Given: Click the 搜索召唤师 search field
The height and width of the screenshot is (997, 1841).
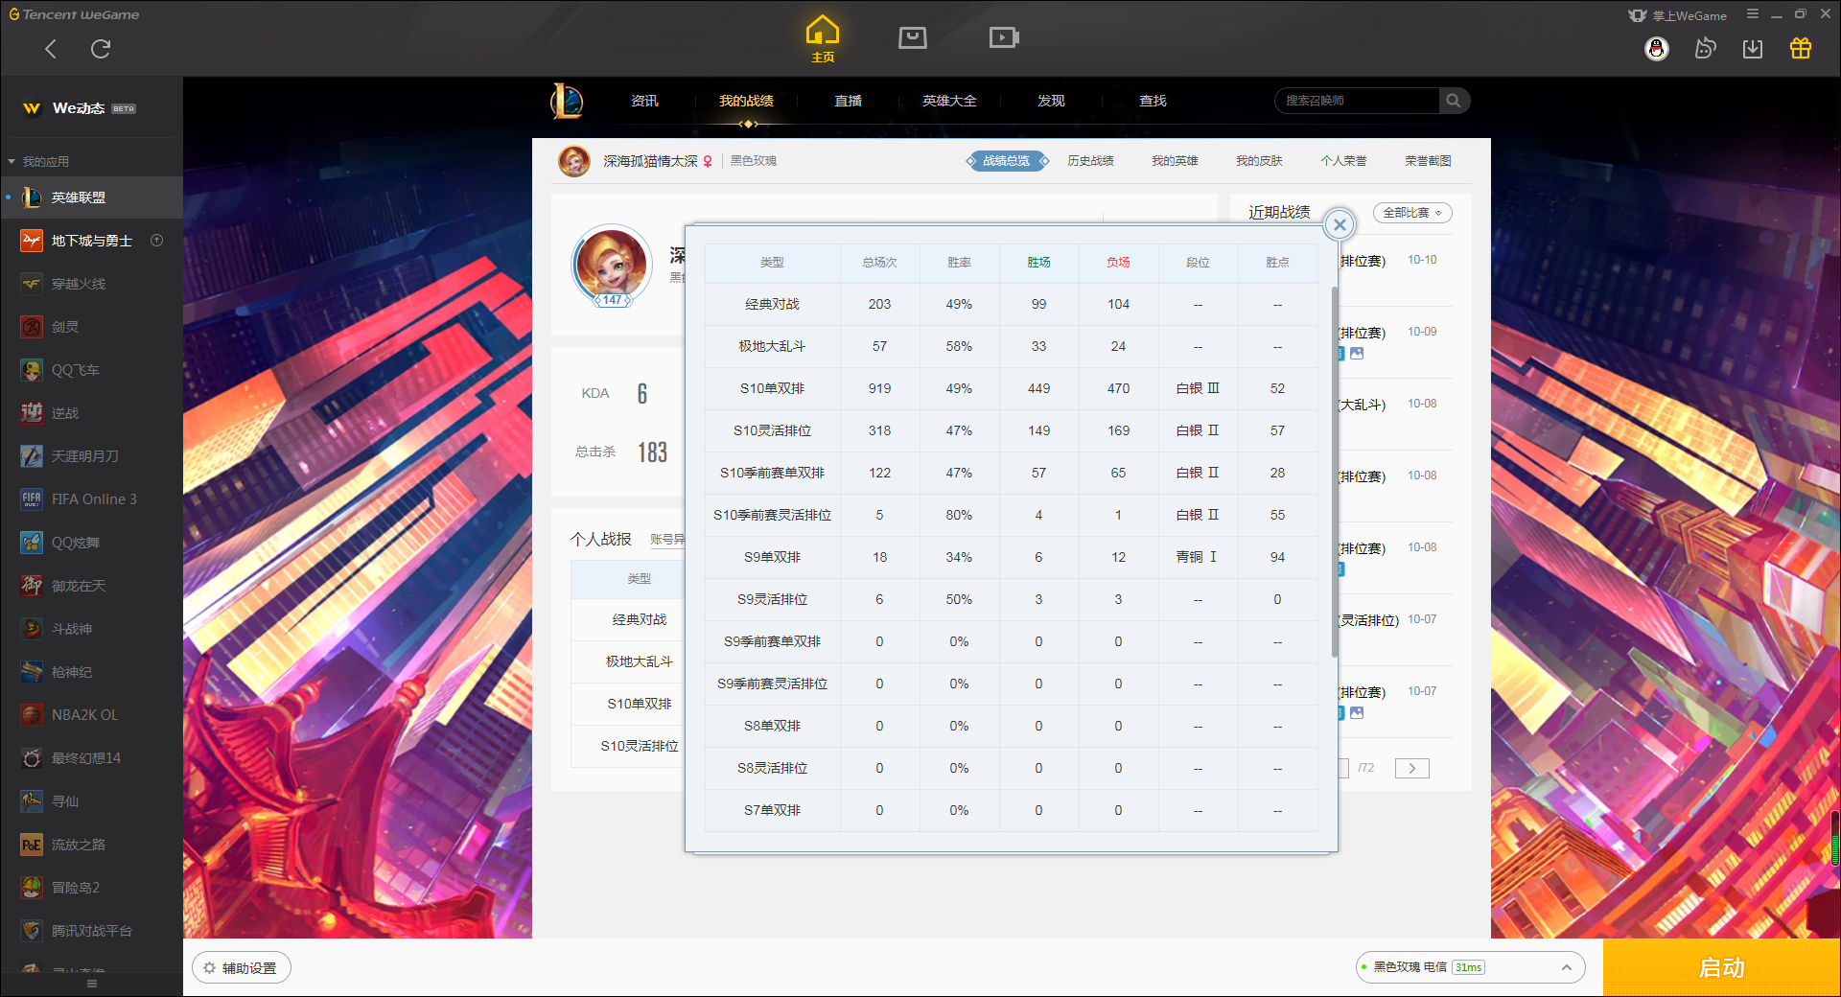Looking at the screenshot, I should pos(1357,101).
